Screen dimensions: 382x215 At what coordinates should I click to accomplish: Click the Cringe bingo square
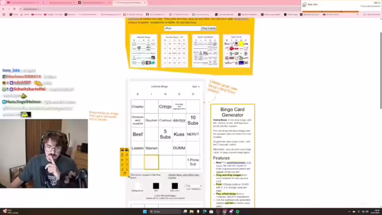[x=165, y=106]
